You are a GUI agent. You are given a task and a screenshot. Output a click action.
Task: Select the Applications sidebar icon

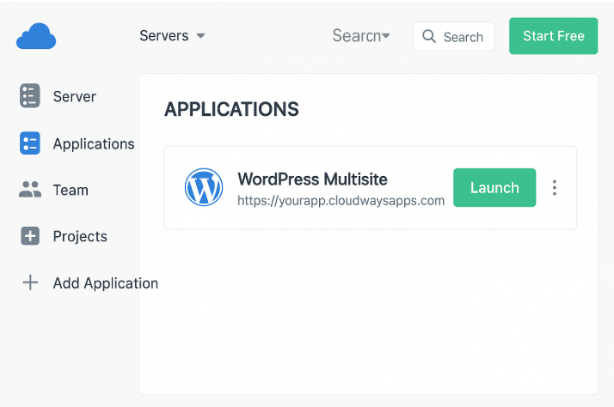(x=30, y=143)
